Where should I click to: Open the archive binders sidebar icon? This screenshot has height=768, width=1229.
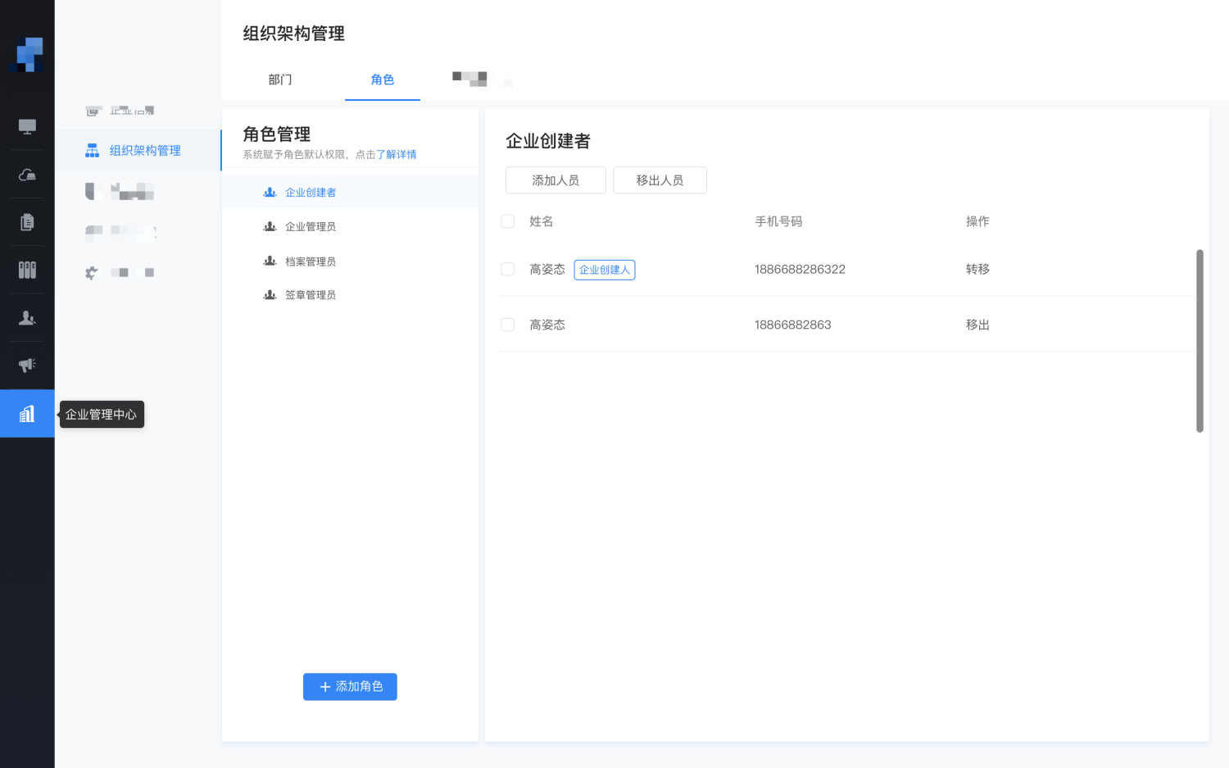27,270
